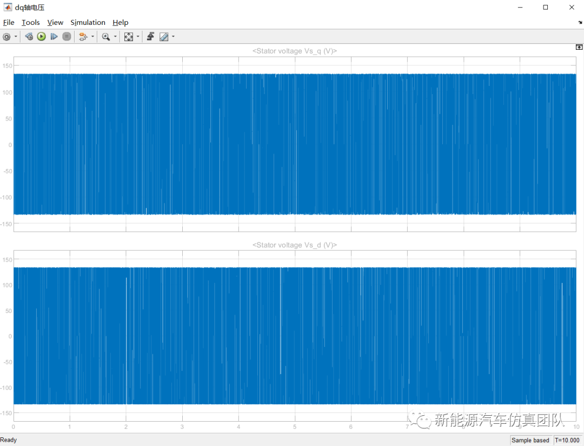Open scope Configuration Properties gear
Screen dimensions: 584x446
coord(6,36)
